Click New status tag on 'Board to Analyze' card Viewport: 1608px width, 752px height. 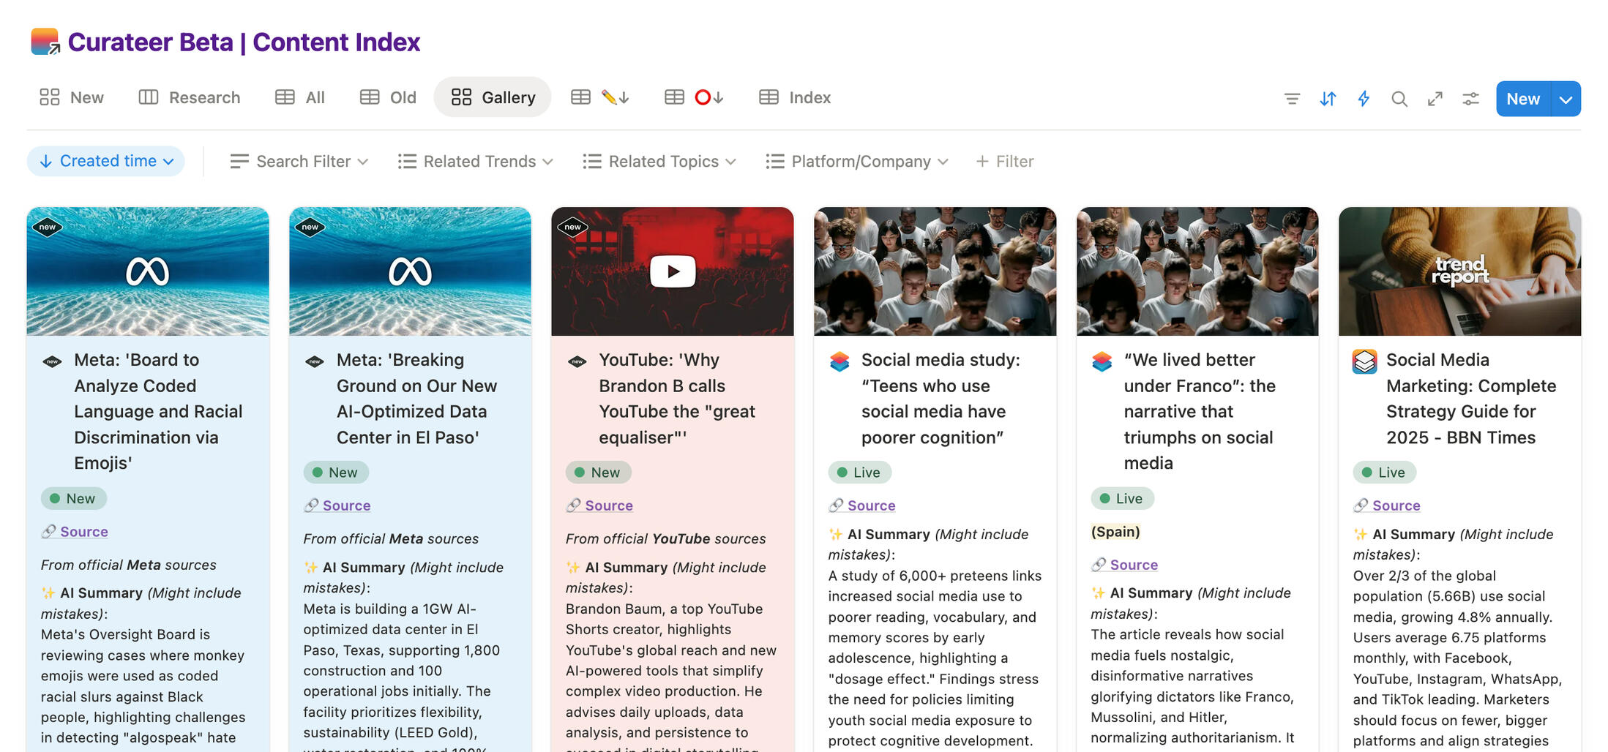74,499
